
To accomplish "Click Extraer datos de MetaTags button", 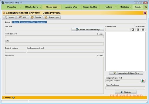I will point(88,29).
